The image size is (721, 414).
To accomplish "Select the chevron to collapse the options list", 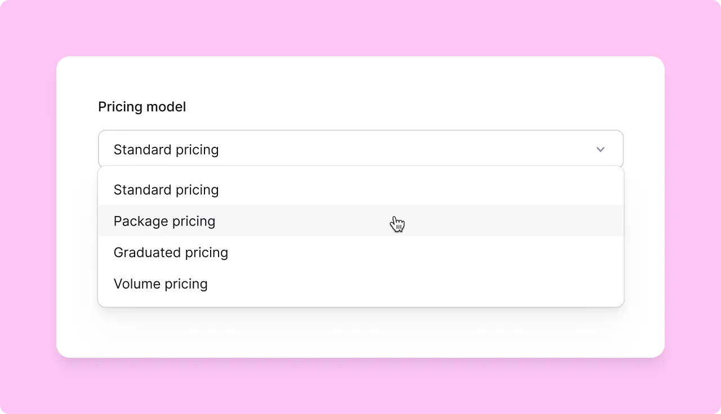I will pos(600,150).
